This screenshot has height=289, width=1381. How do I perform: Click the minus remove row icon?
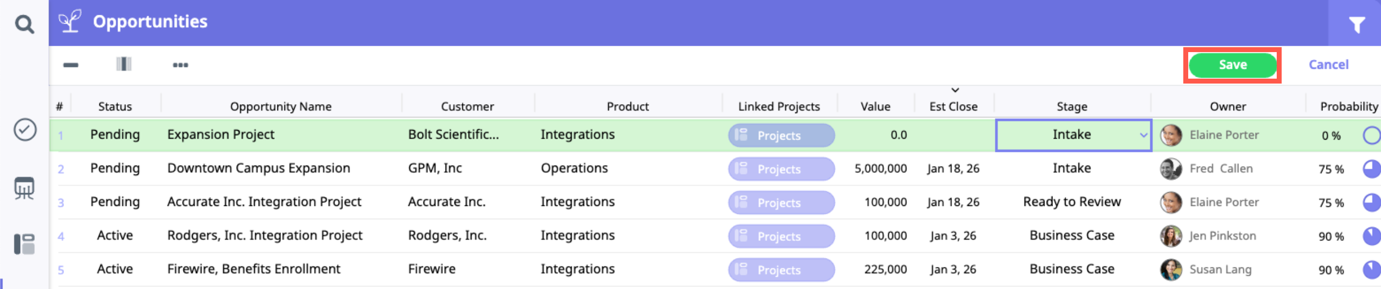click(x=71, y=65)
